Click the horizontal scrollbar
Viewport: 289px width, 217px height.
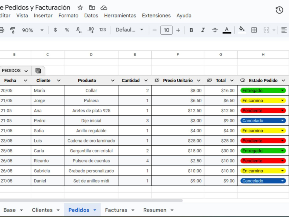pyautogui.click(x=91, y=201)
